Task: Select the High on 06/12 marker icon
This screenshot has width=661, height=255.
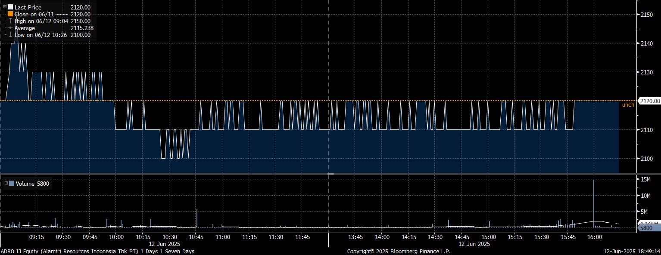Action: [x=10, y=21]
